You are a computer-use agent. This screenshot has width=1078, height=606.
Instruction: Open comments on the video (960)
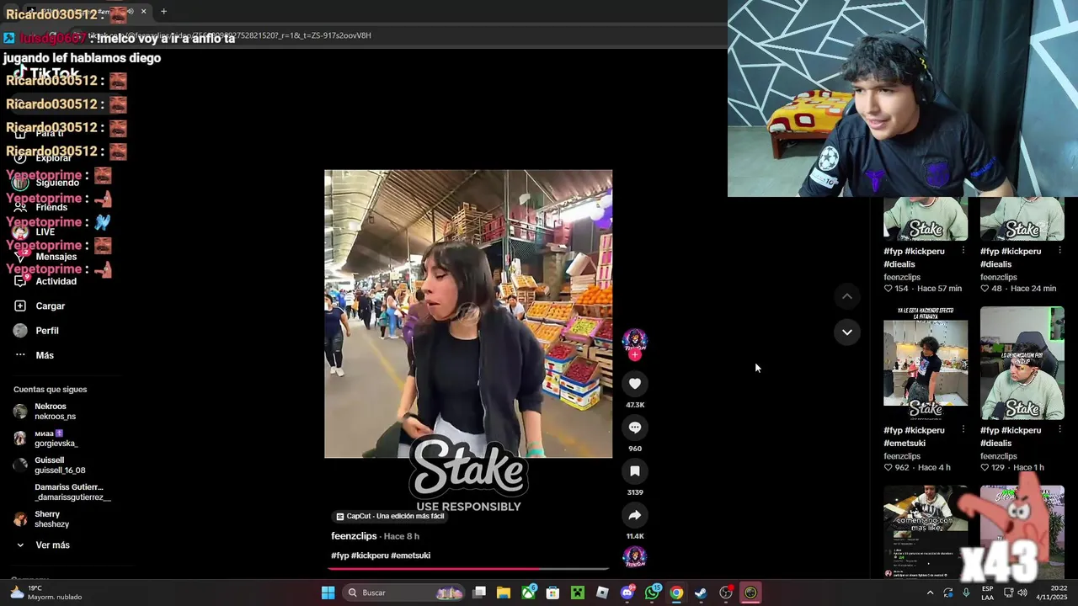point(635,428)
